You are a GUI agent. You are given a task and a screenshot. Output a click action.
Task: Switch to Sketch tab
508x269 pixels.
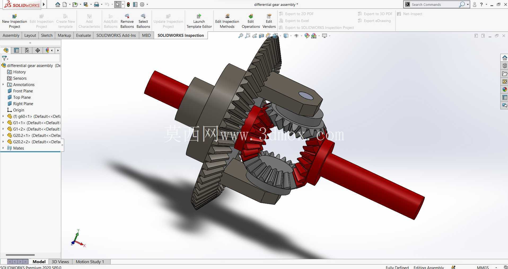click(x=47, y=35)
